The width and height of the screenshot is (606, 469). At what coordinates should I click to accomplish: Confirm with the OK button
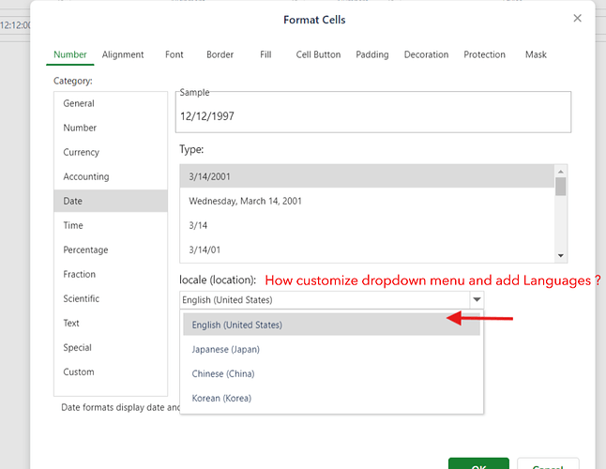coord(478,464)
